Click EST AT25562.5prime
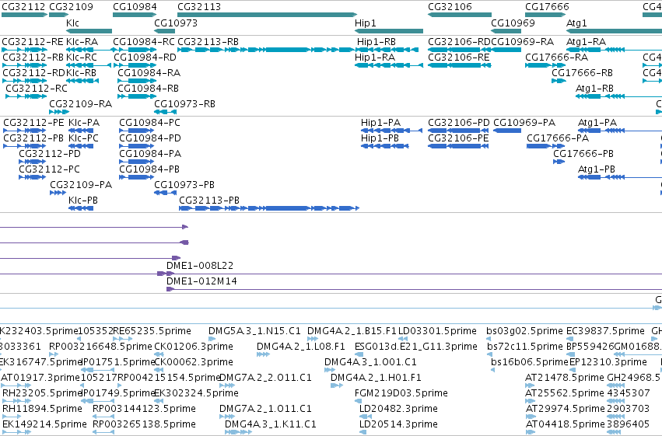Screen dimensions: 662x436 point(565,393)
